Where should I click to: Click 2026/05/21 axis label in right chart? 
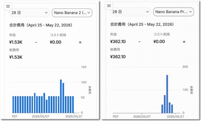[175, 117]
